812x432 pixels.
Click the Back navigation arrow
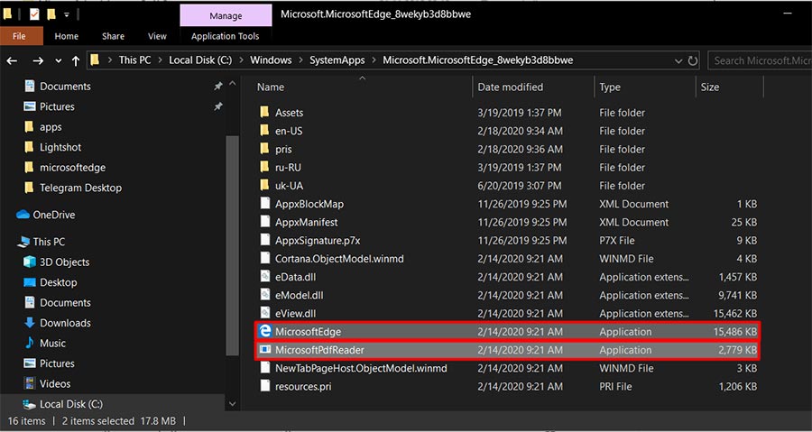click(12, 60)
